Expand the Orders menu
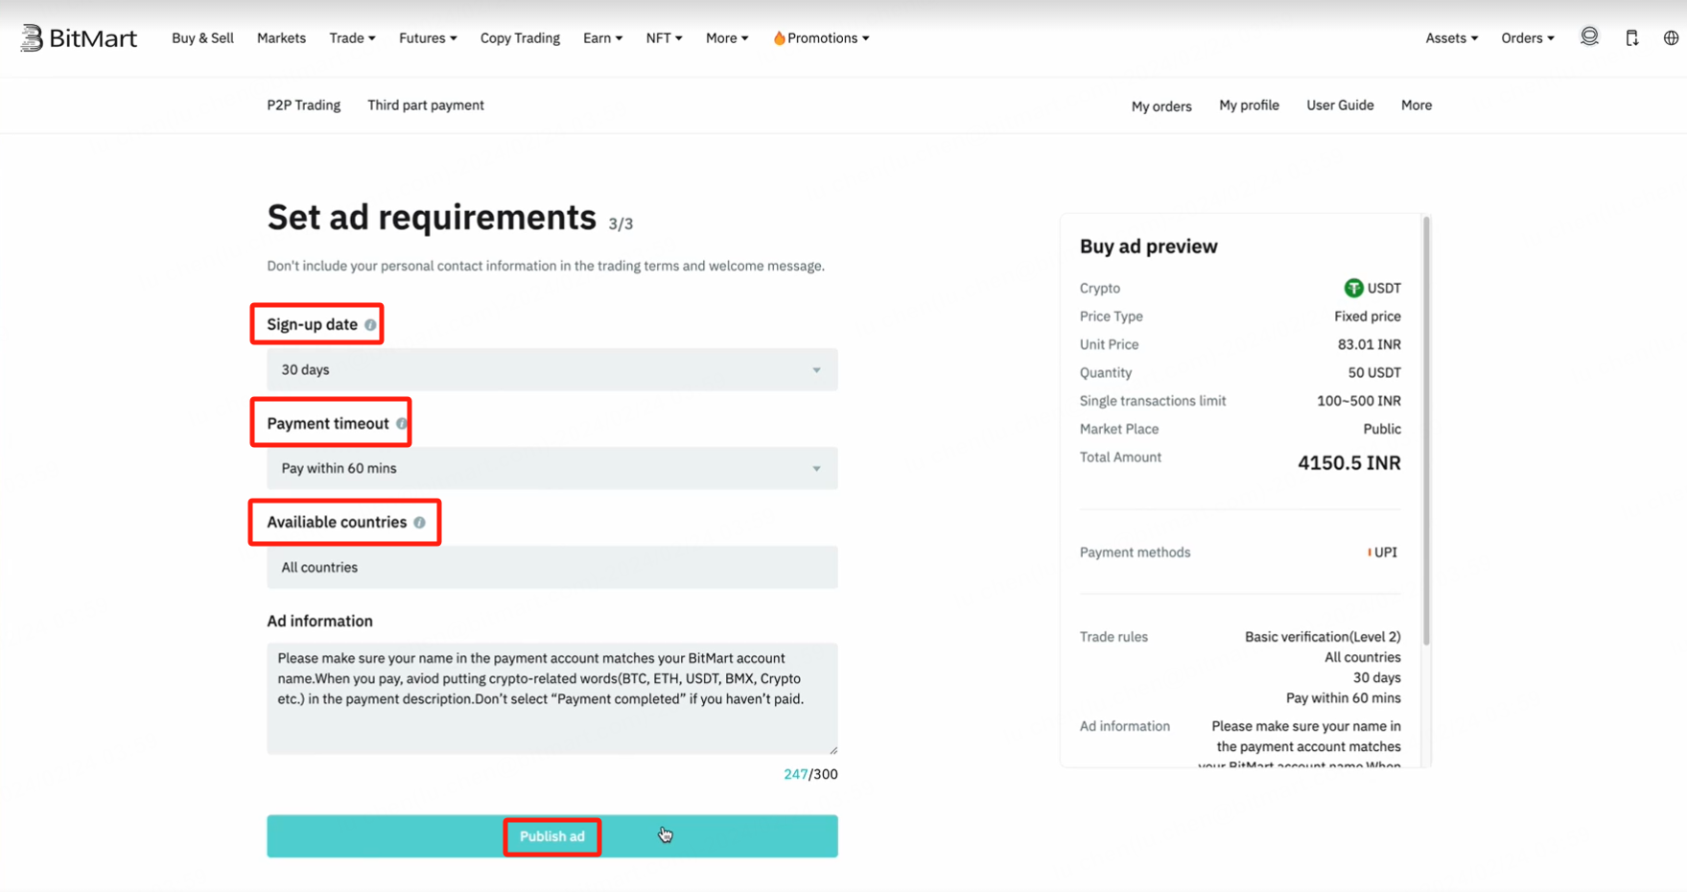The height and width of the screenshot is (892, 1687). click(1528, 38)
